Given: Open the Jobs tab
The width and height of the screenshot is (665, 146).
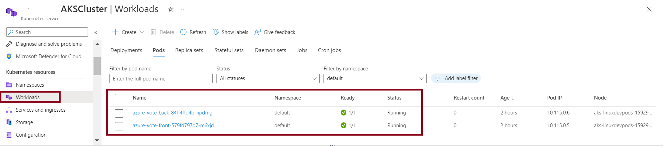Looking at the screenshot, I should (302, 50).
